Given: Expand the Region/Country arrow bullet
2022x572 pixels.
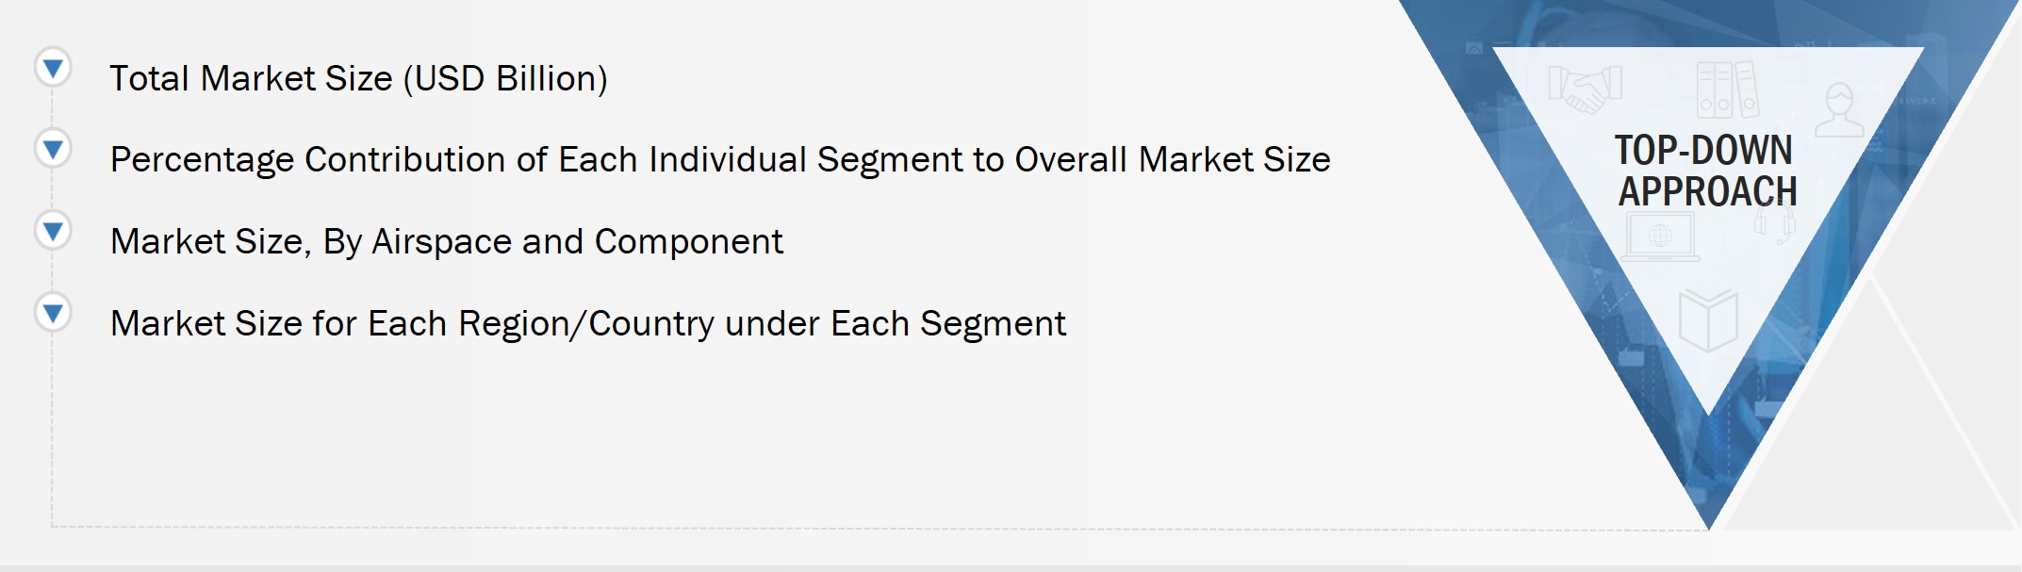Looking at the screenshot, I should click(x=53, y=312).
